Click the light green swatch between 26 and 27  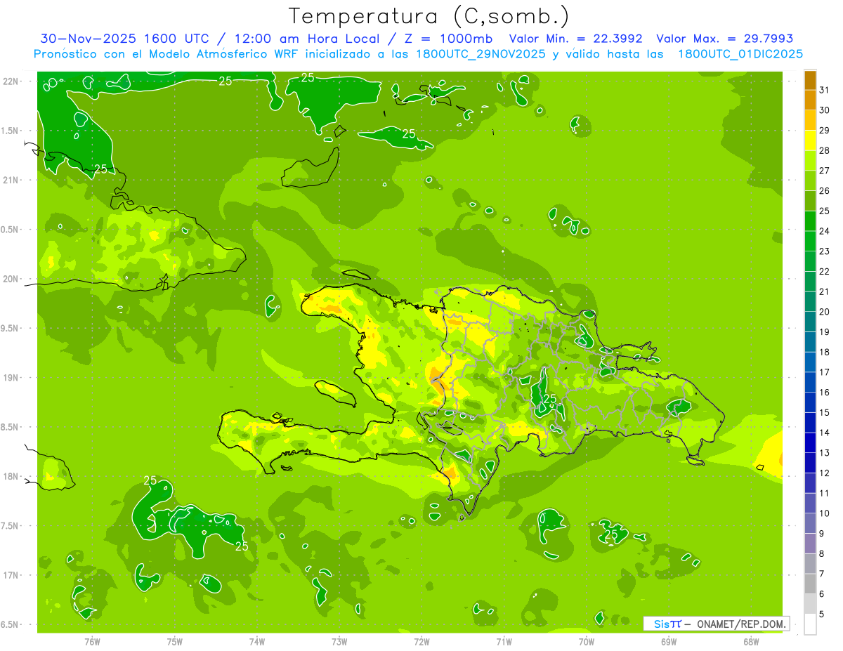click(x=810, y=181)
